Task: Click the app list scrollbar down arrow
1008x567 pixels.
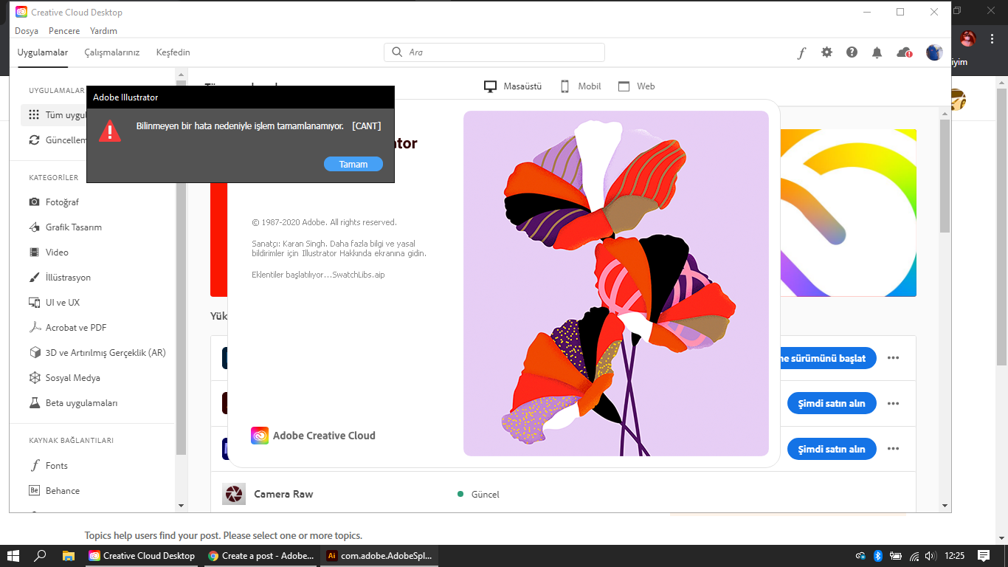Action: 945,506
